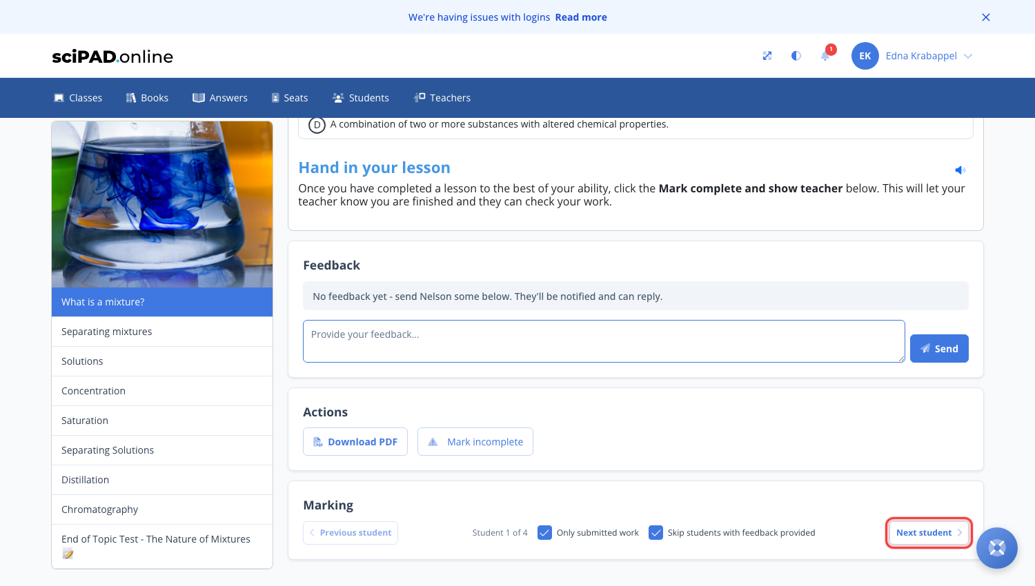Click the Teachers presenter icon

(x=420, y=98)
